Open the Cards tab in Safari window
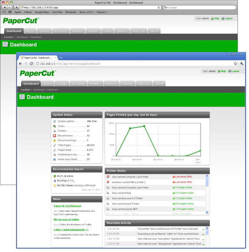This screenshot has width=249, height=252. click(x=108, y=31)
